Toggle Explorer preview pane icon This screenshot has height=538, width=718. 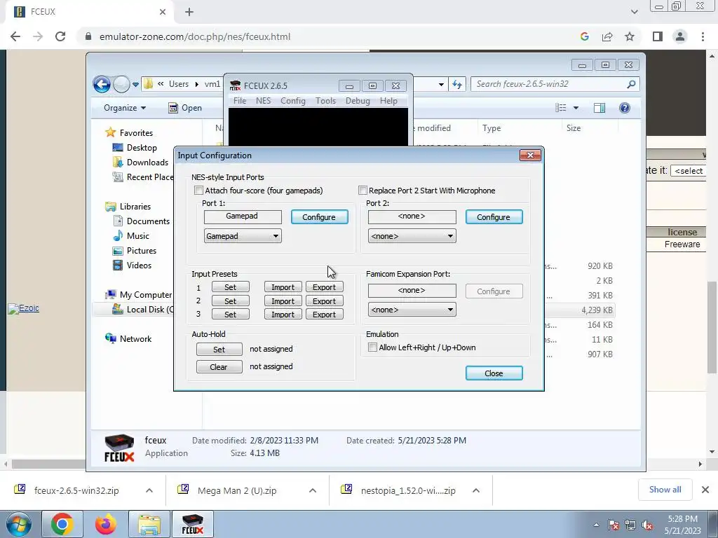coord(599,108)
